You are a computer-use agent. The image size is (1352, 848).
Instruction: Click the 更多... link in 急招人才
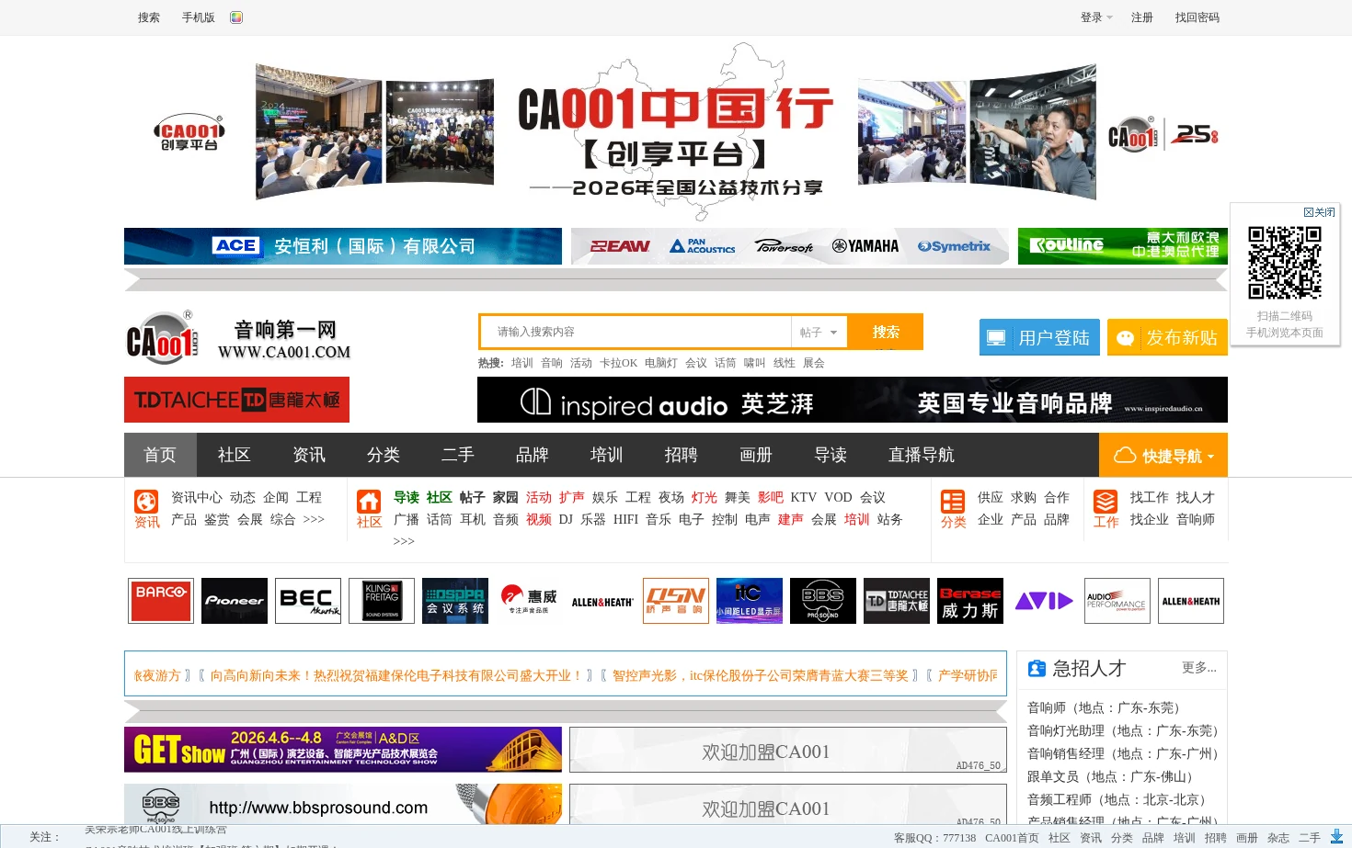[x=1199, y=668]
